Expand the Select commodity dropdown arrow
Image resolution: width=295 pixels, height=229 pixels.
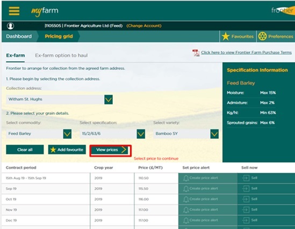click(x=67, y=134)
